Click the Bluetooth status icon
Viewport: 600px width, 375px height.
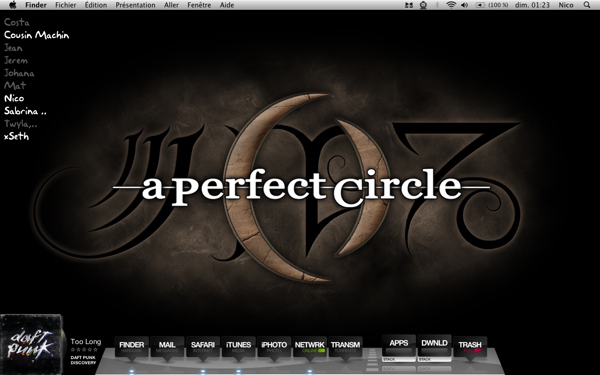tap(437, 5)
